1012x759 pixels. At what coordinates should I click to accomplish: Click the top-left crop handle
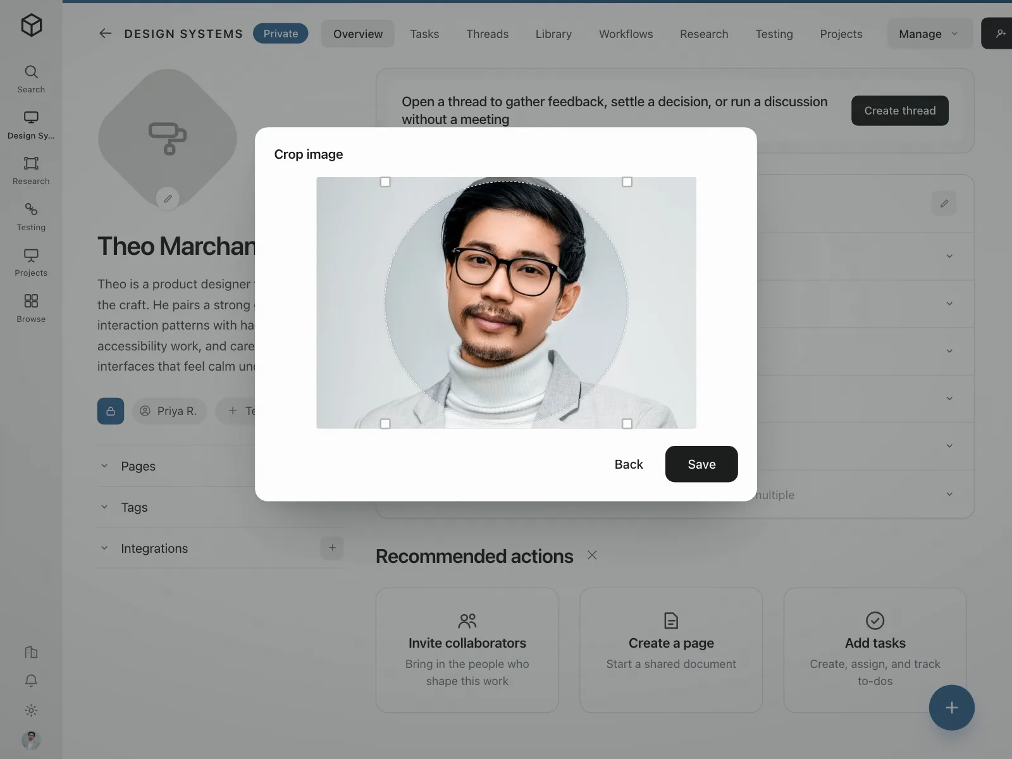[x=385, y=182]
